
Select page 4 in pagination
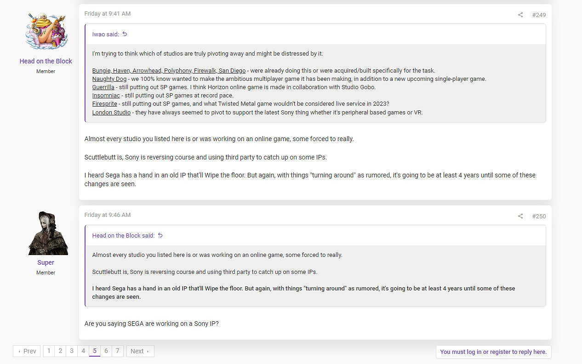[x=83, y=351]
